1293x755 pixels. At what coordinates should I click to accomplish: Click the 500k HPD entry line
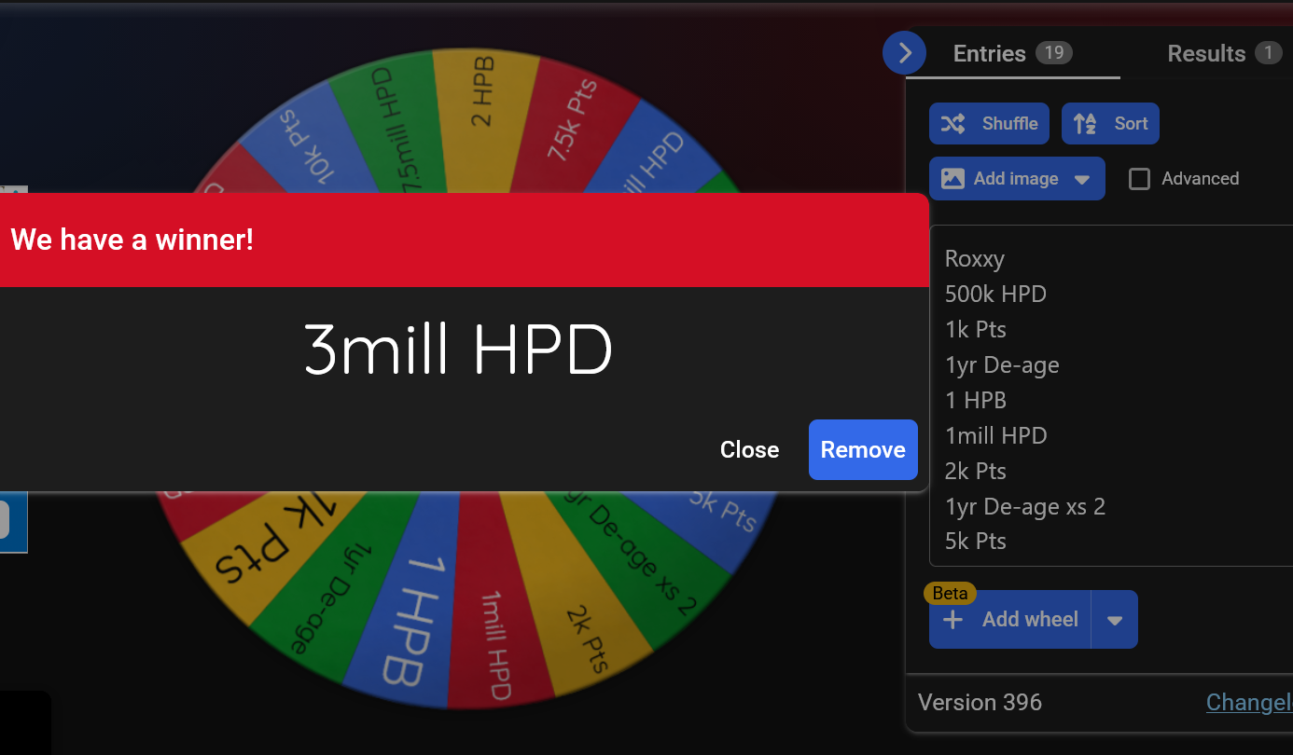[x=995, y=294]
